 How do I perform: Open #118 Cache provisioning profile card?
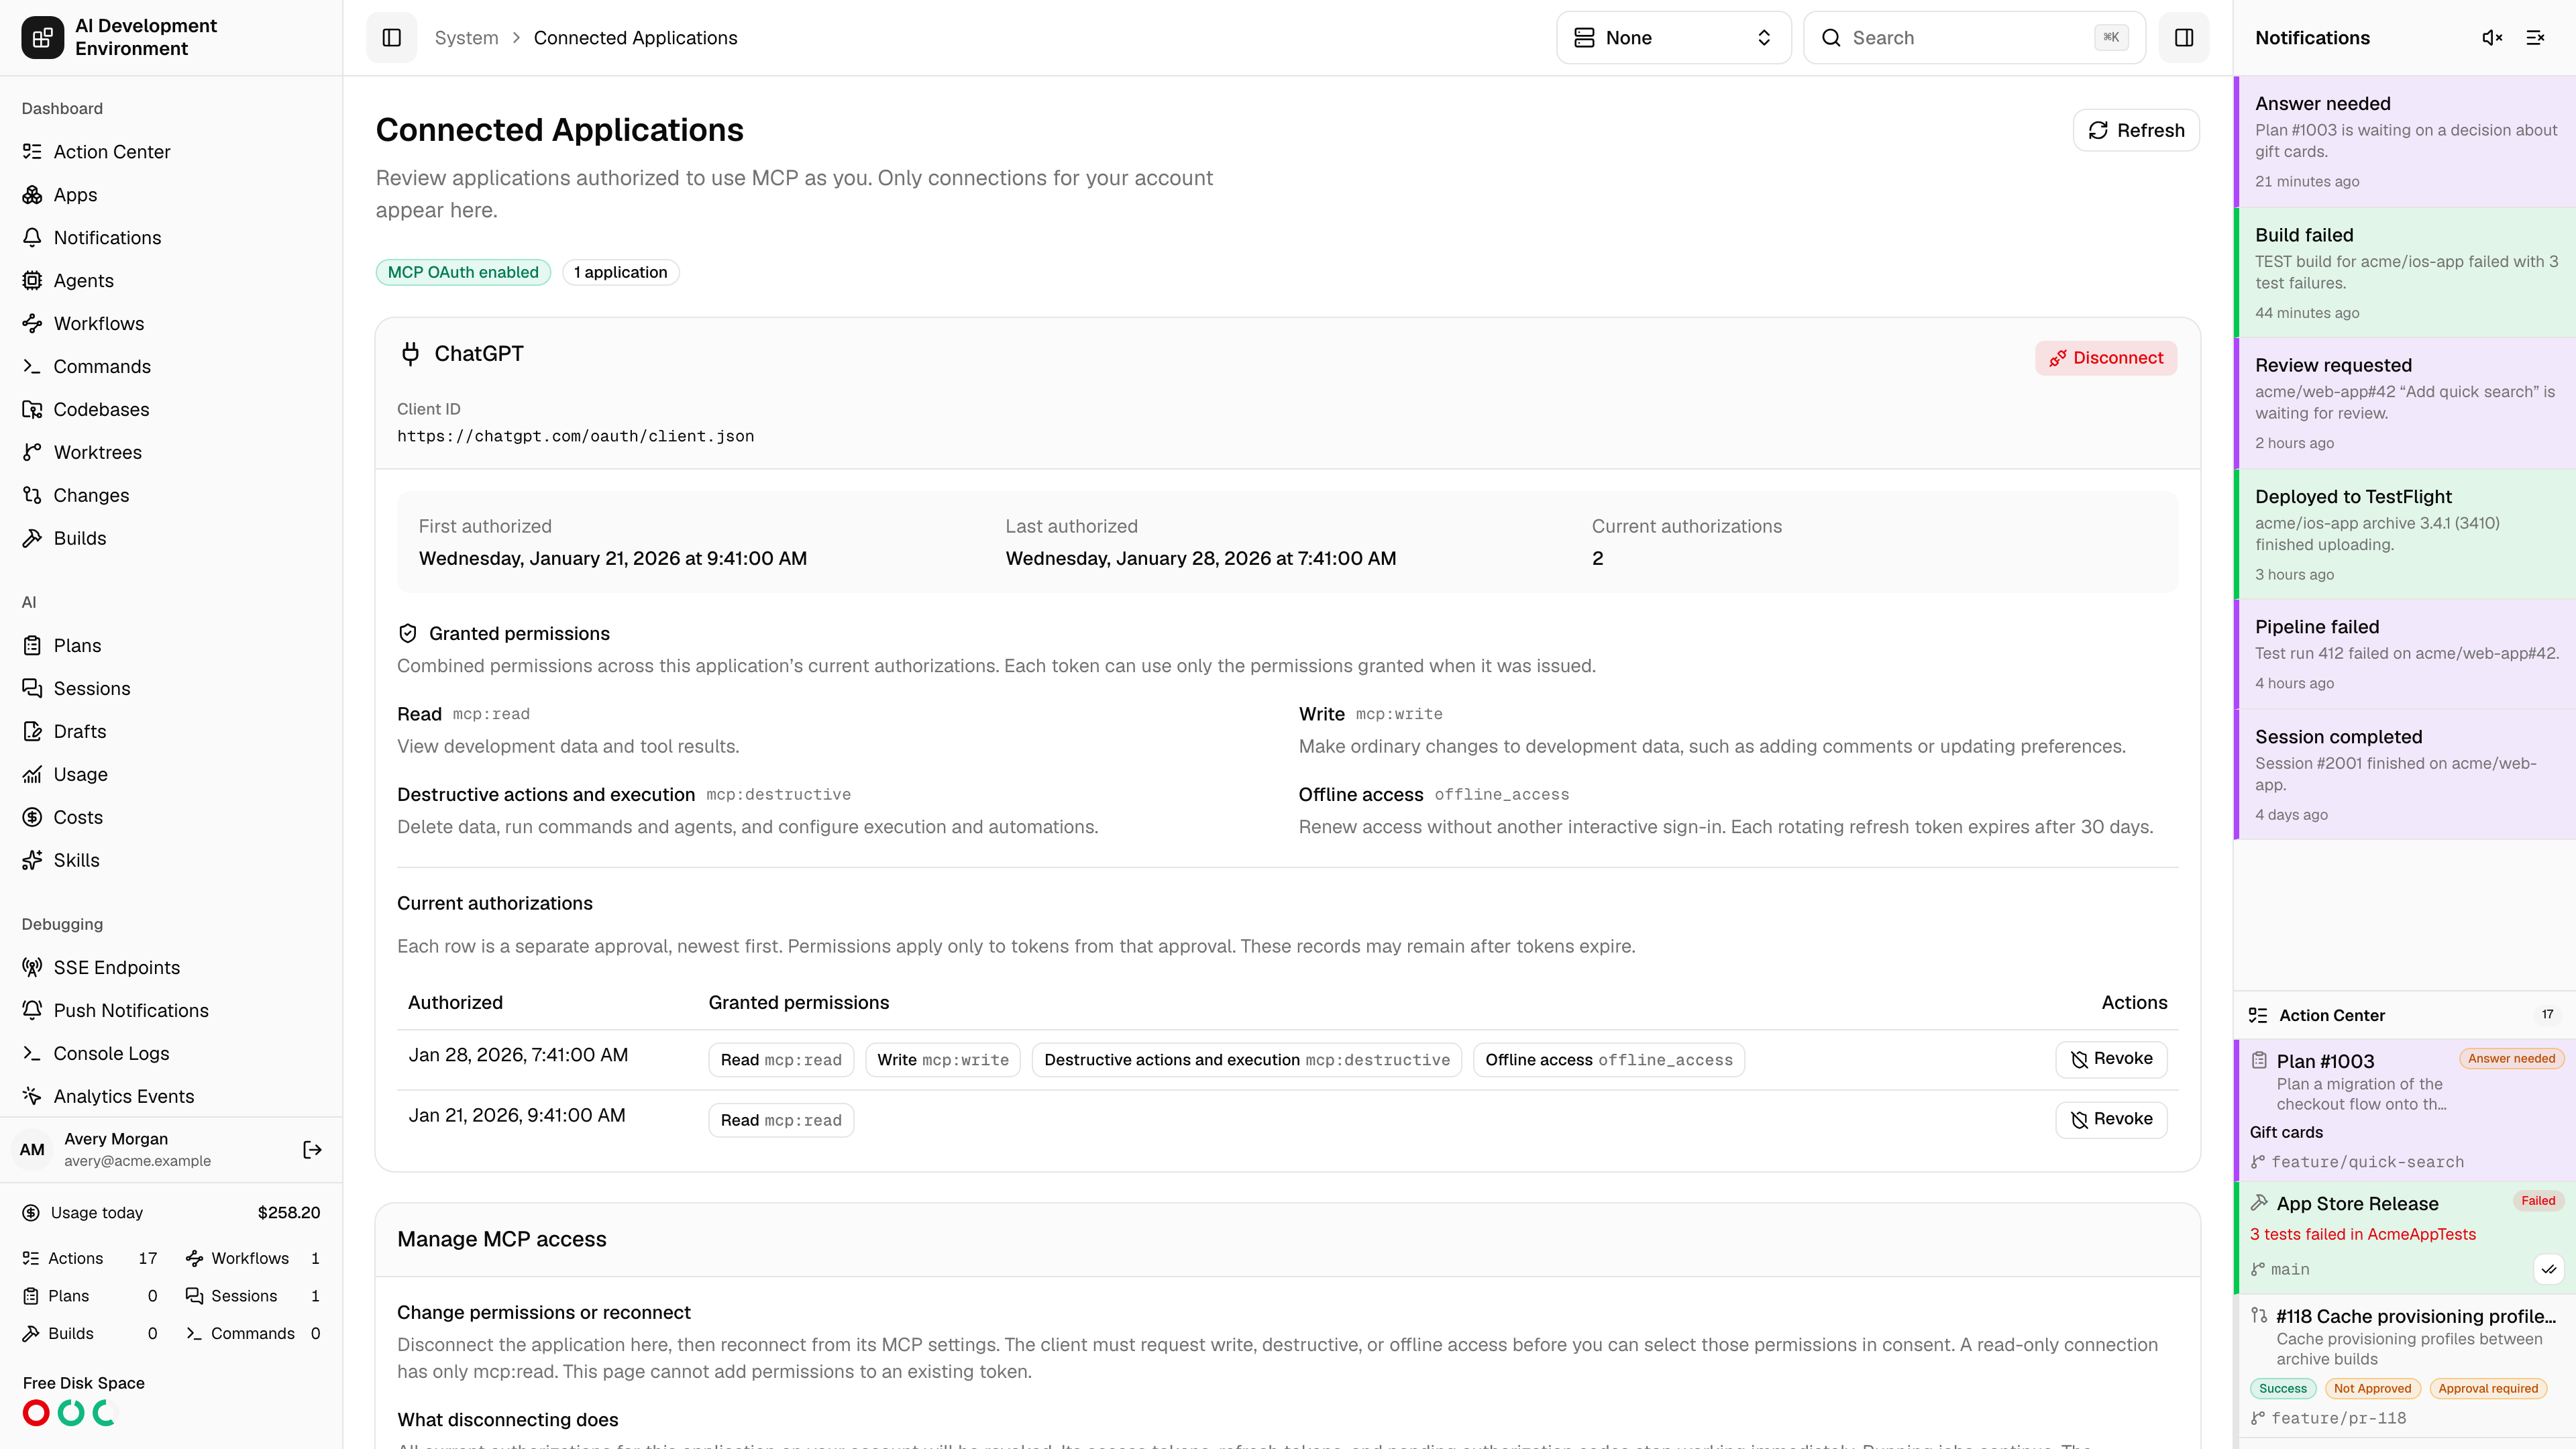tap(2405, 1366)
